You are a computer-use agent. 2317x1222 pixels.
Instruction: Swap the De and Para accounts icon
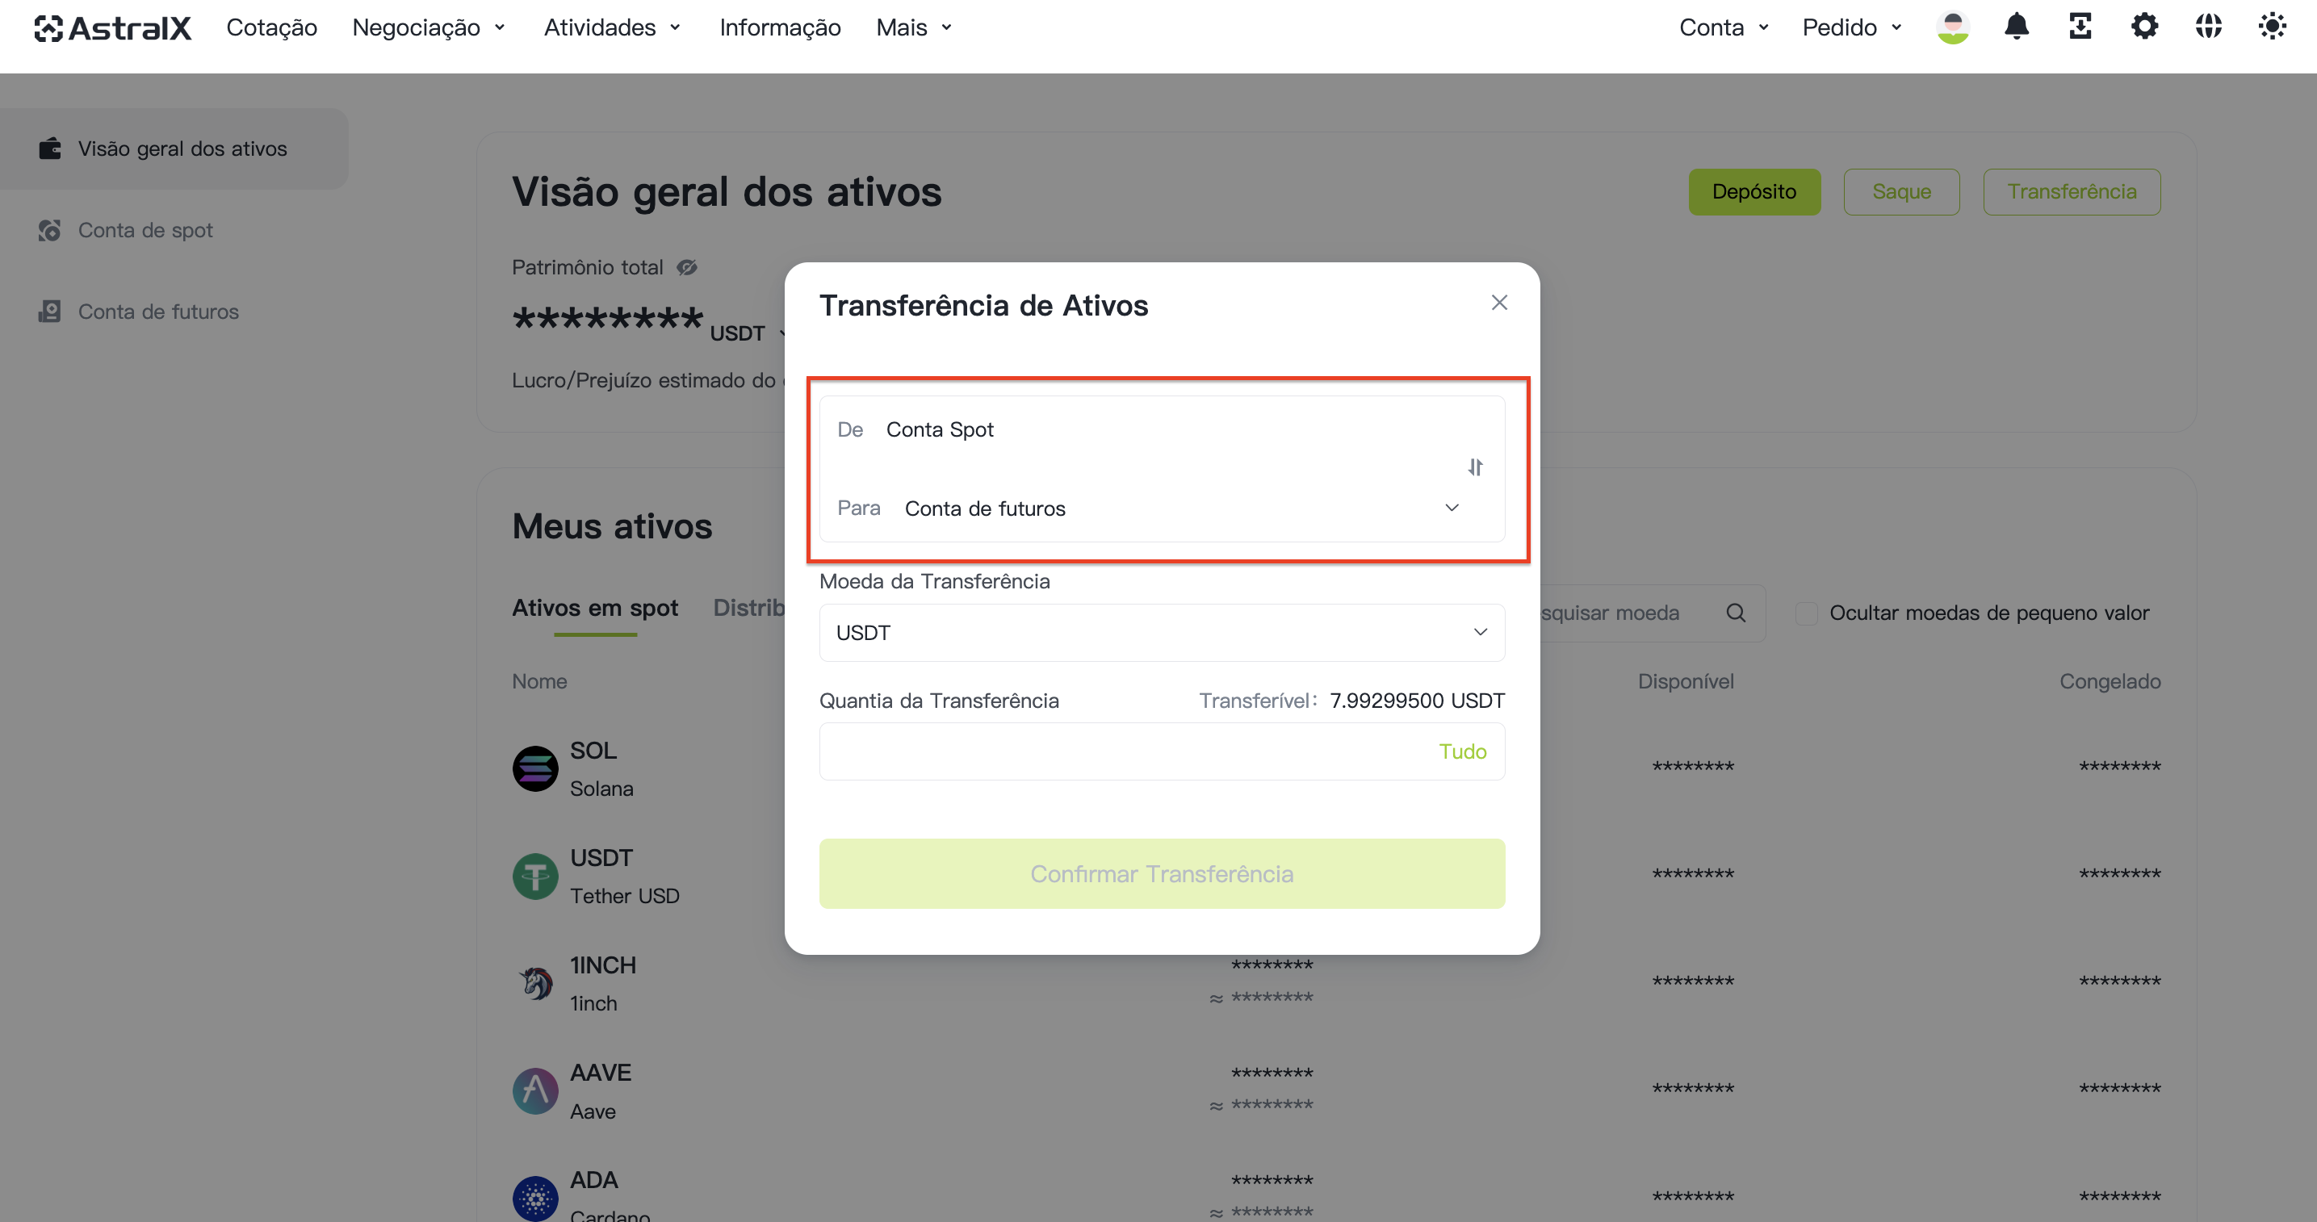[x=1475, y=467]
